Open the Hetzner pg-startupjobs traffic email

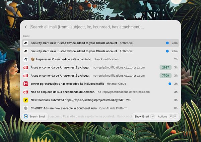click(100, 84)
